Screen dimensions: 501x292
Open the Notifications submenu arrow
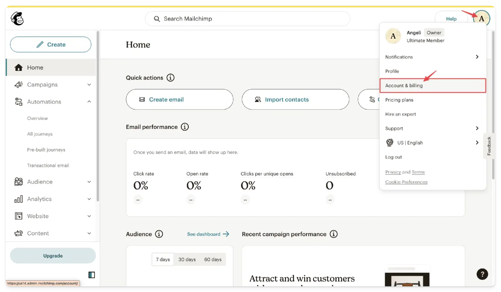[477, 57]
